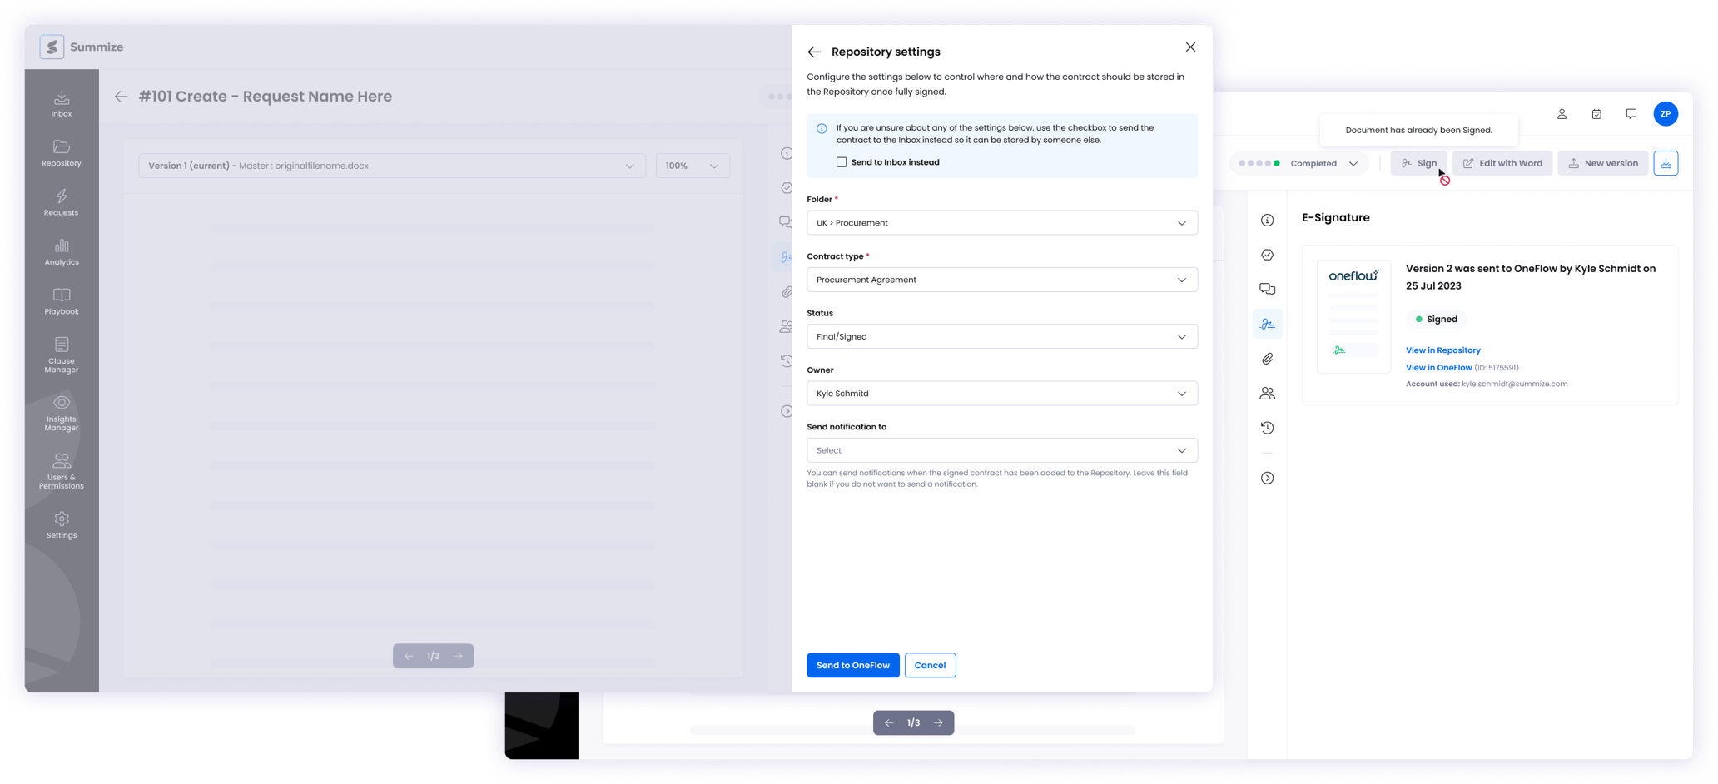Open the Insights Manager
Screen dimensions: 1718x784
coord(61,412)
